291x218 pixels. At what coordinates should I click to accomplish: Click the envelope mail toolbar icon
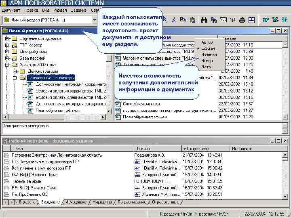223,20
